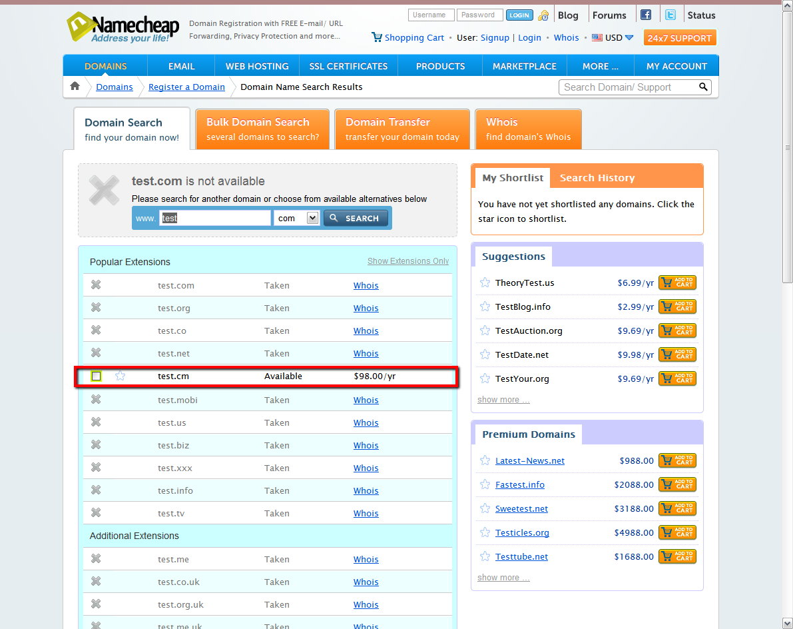Add TestBlog.info to cart
This screenshot has height=629, width=793.
coord(677,306)
